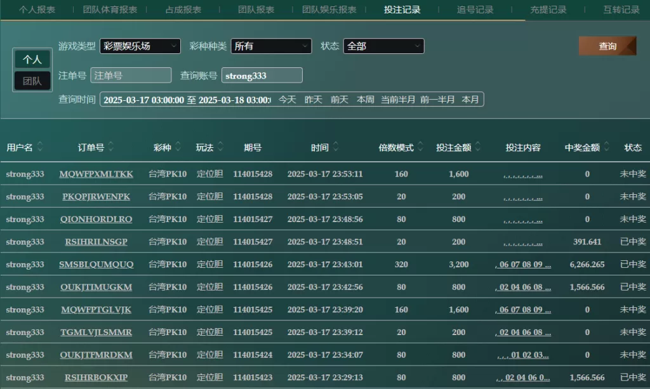Click sort icon beside 中奖金额 header
This screenshot has height=389, width=650.
[606, 147]
